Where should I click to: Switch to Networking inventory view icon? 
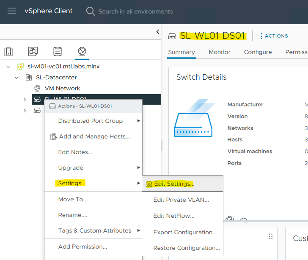82,51
